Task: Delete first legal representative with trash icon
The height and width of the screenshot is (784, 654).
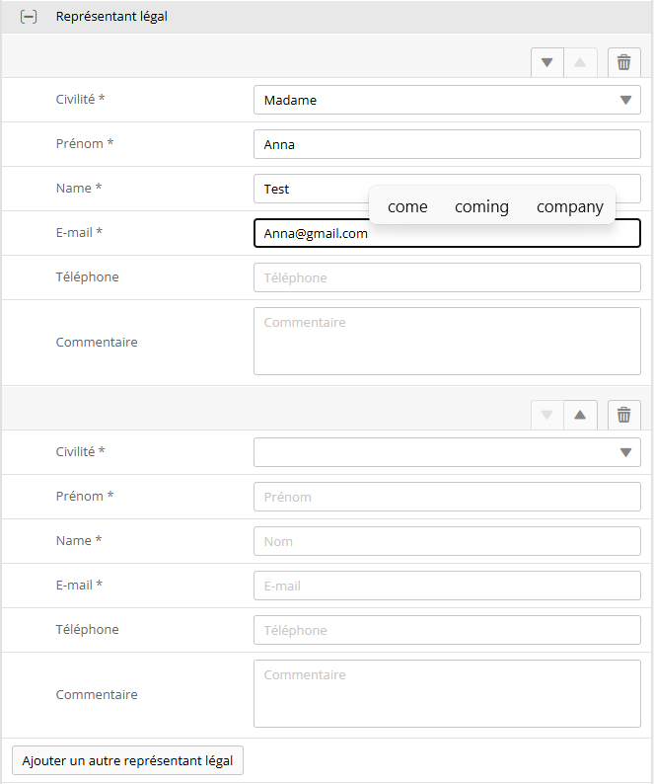Action: pyautogui.click(x=624, y=62)
